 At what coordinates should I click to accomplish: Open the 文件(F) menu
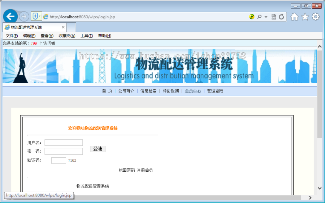tap(12, 36)
